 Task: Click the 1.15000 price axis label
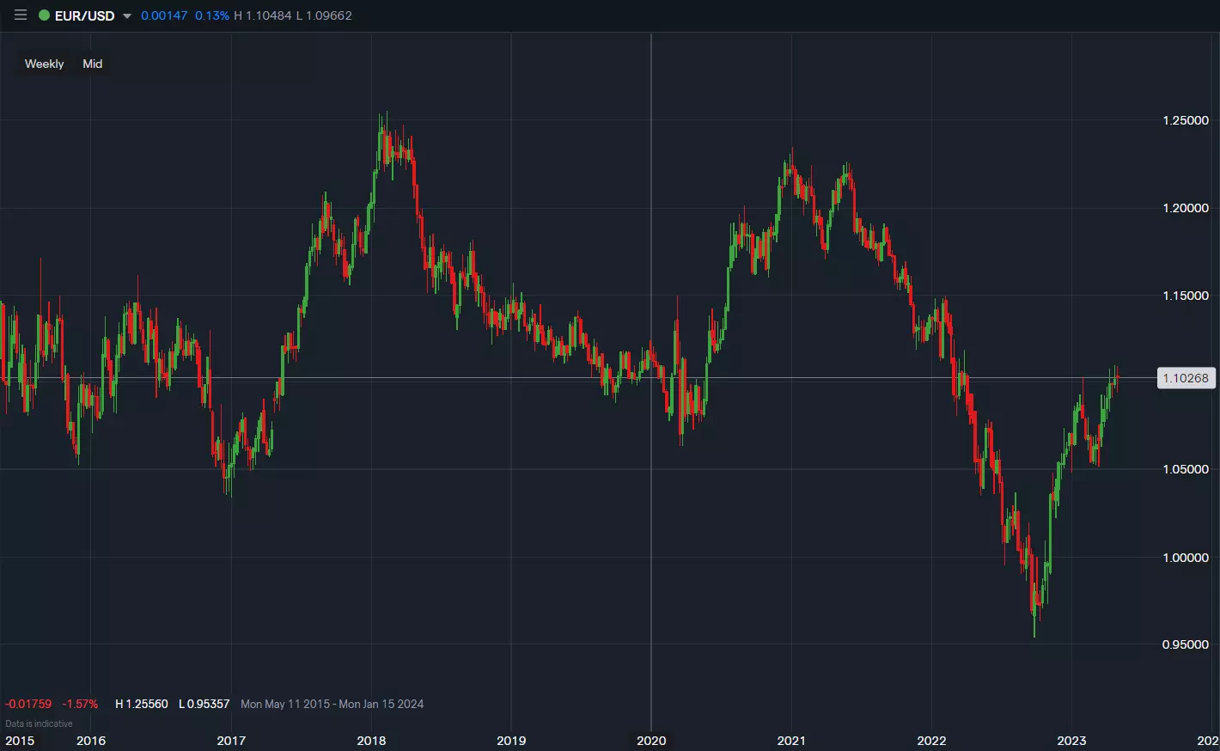pyautogui.click(x=1186, y=296)
